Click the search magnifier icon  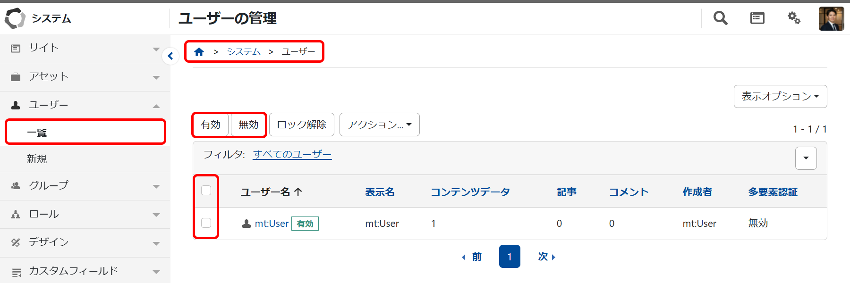tap(720, 18)
